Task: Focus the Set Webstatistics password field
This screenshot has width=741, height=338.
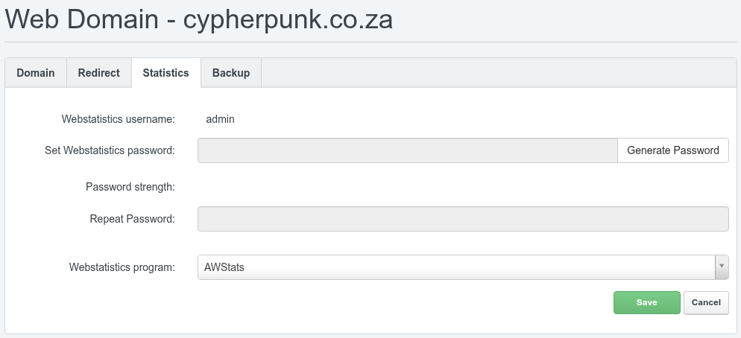Action: coord(407,150)
